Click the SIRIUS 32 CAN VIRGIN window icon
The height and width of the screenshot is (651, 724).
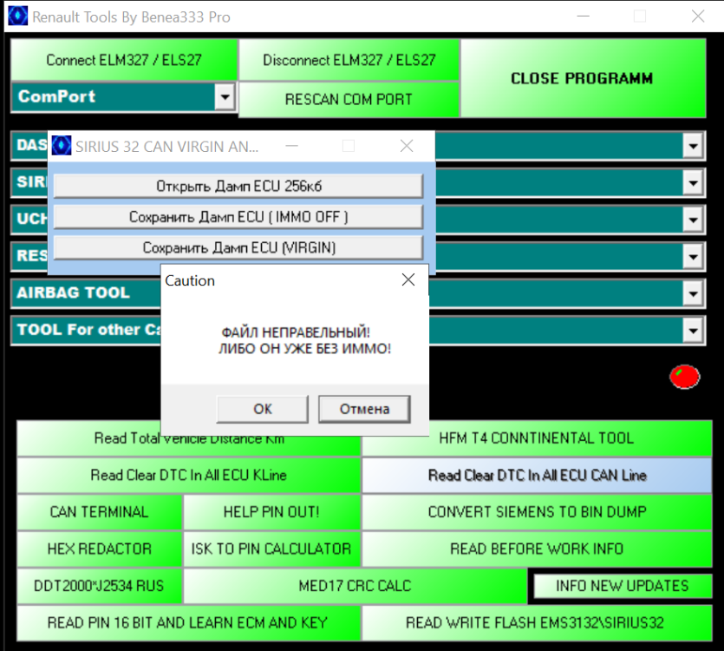pos(62,146)
